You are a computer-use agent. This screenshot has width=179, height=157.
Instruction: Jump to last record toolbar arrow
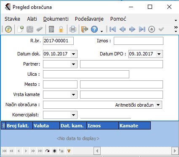[142, 29]
